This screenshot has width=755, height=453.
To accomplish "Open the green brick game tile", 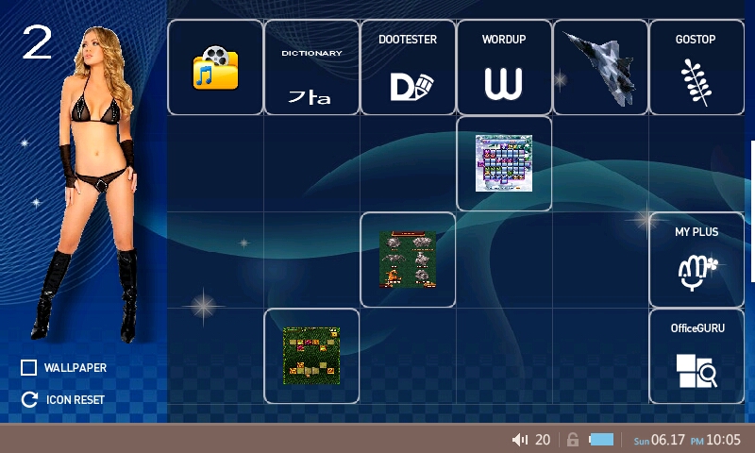I will pos(311,356).
